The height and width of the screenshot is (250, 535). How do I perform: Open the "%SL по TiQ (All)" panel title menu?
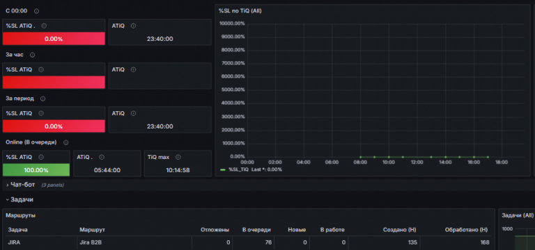240,11
